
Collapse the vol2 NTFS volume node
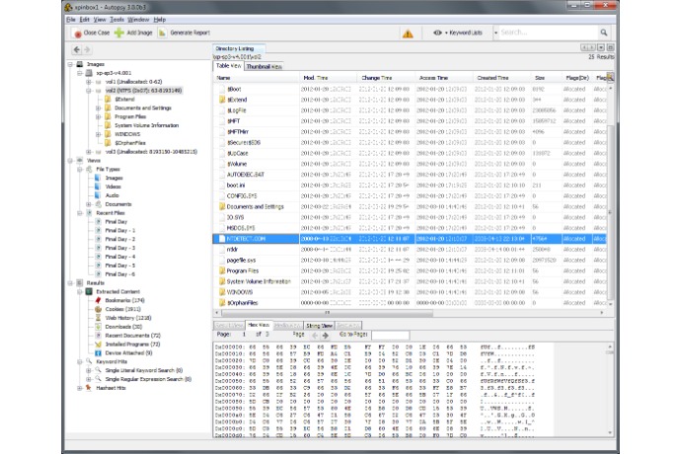[89, 91]
